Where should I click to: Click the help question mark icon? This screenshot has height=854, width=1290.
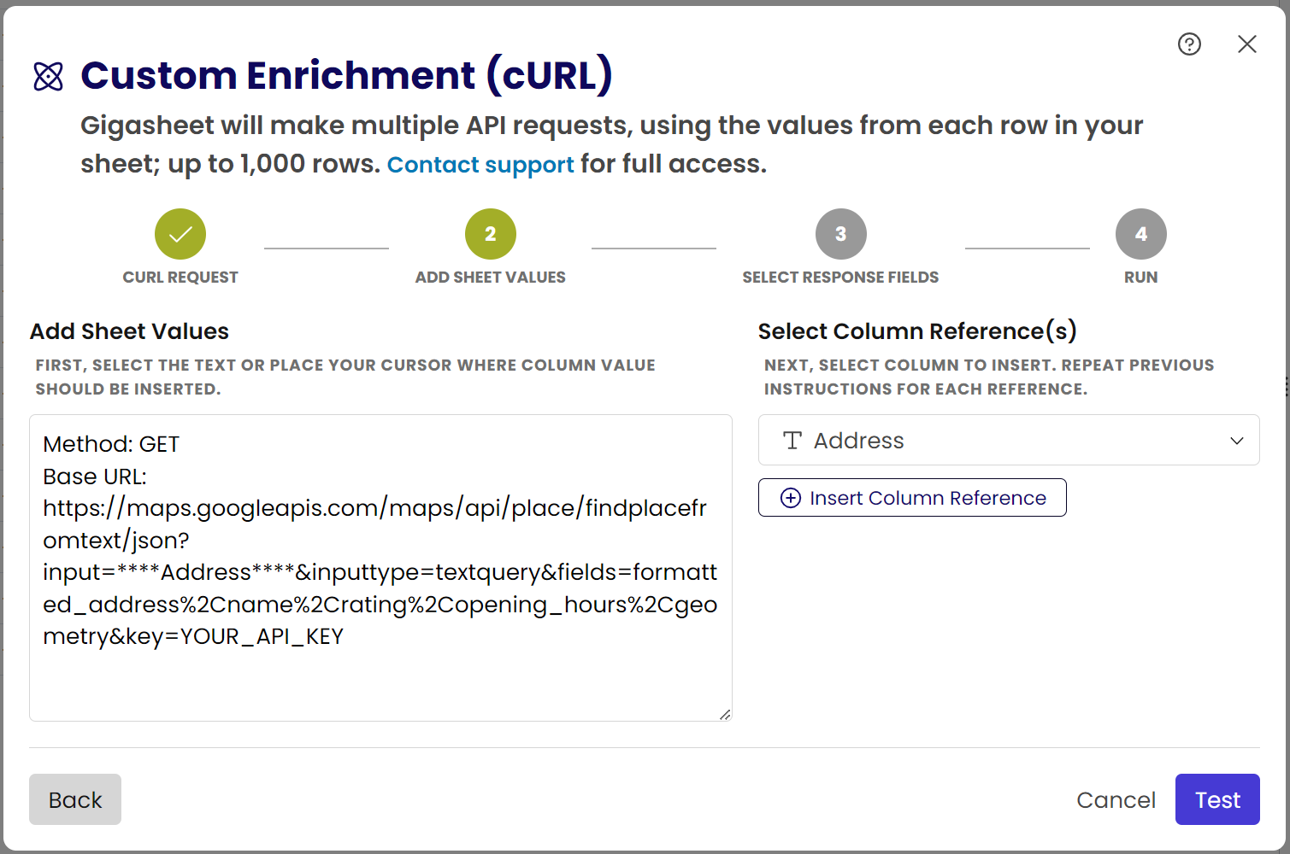click(1189, 44)
